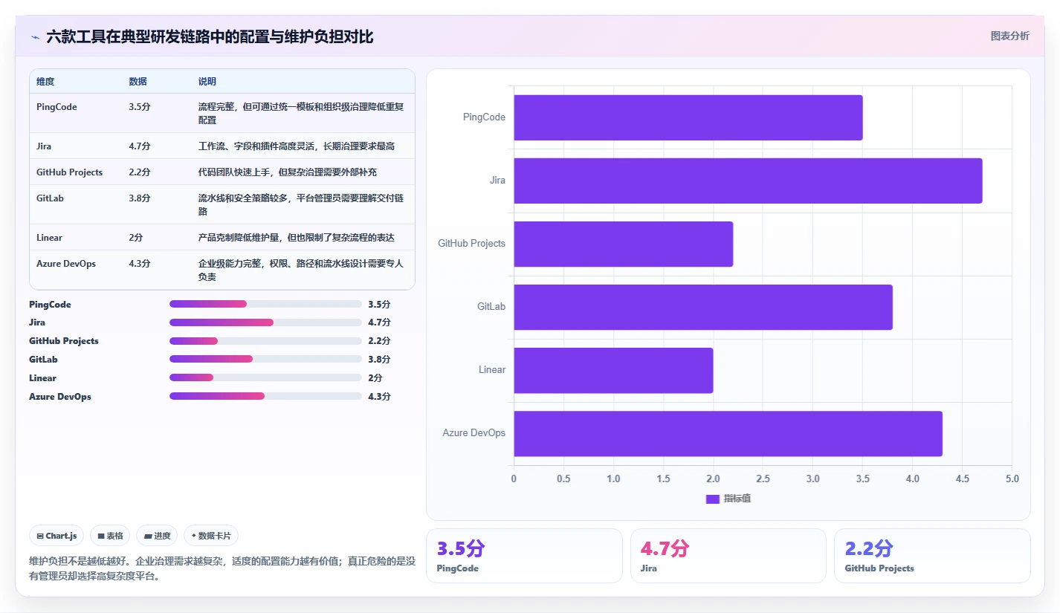Select the 数据卡片 tag pill
1060x613 pixels.
tap(211, 536)
